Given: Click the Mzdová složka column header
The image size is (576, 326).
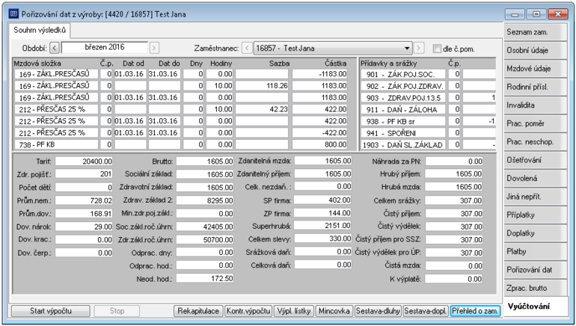Looking at the screenshot, I should coord(37,64).
